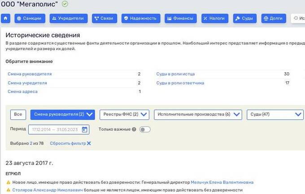The image size is (305, 194).
Task: Click the green verified checkmark icon
Action: tap(65, 4)
